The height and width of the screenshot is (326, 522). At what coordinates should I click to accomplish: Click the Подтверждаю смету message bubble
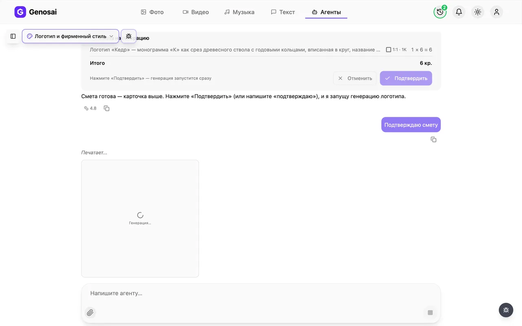(x=411, y=125)
